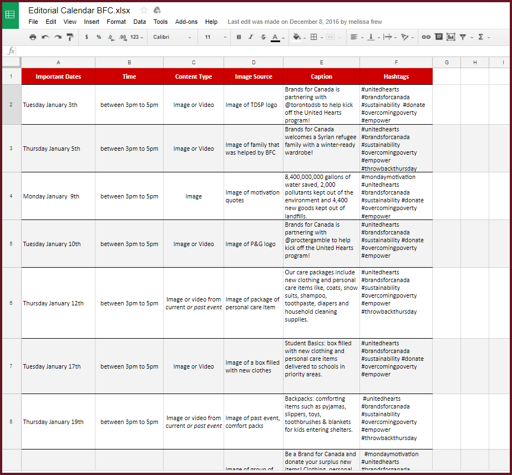The height and width of the screenshot is (475, 512).
Task: Toggle italic formatting
Action: 251,37
